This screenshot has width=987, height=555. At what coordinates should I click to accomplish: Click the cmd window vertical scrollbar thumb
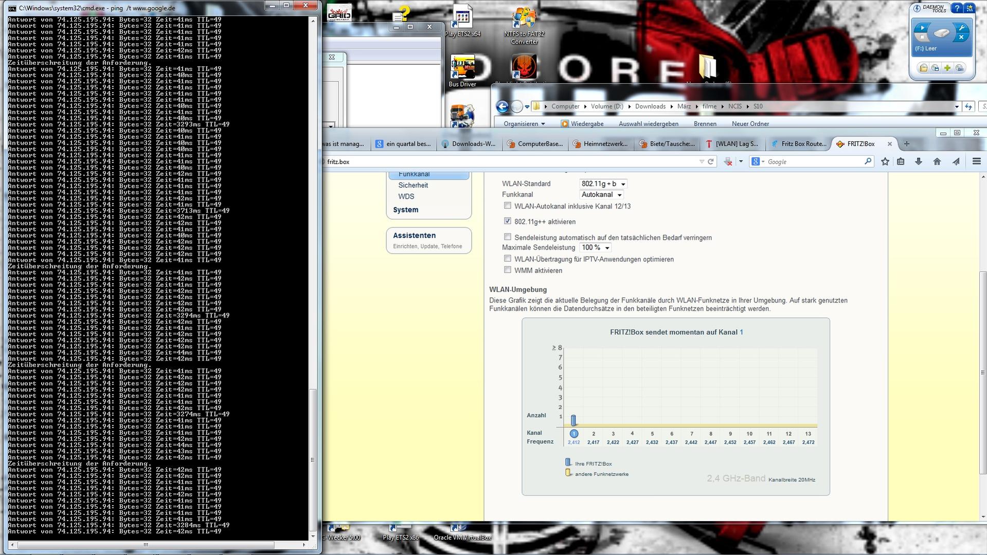(x=312, y=460)
